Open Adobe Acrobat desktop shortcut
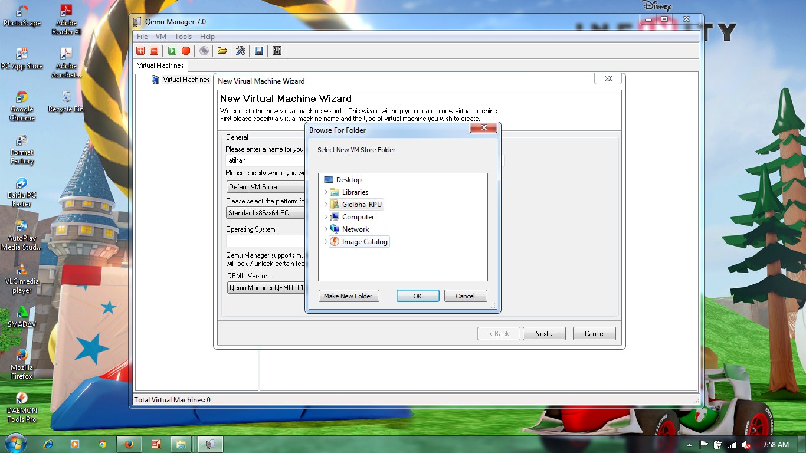The image size is (806, 453). point(67,63)
